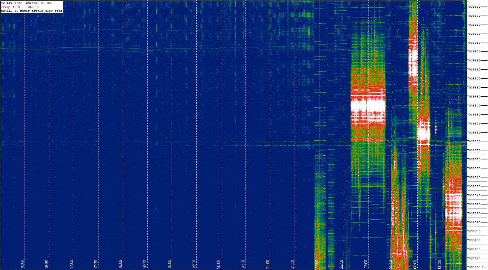This screenshot has width=488, height=270.
Task: Select the 7039700 frequency tick label
Action: click(474, 231)
